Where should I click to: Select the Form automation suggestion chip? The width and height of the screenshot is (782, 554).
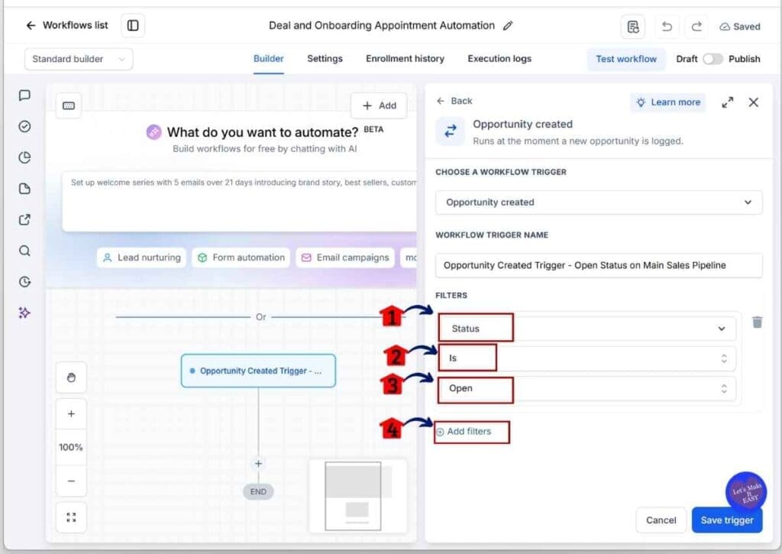click(241, 258)
